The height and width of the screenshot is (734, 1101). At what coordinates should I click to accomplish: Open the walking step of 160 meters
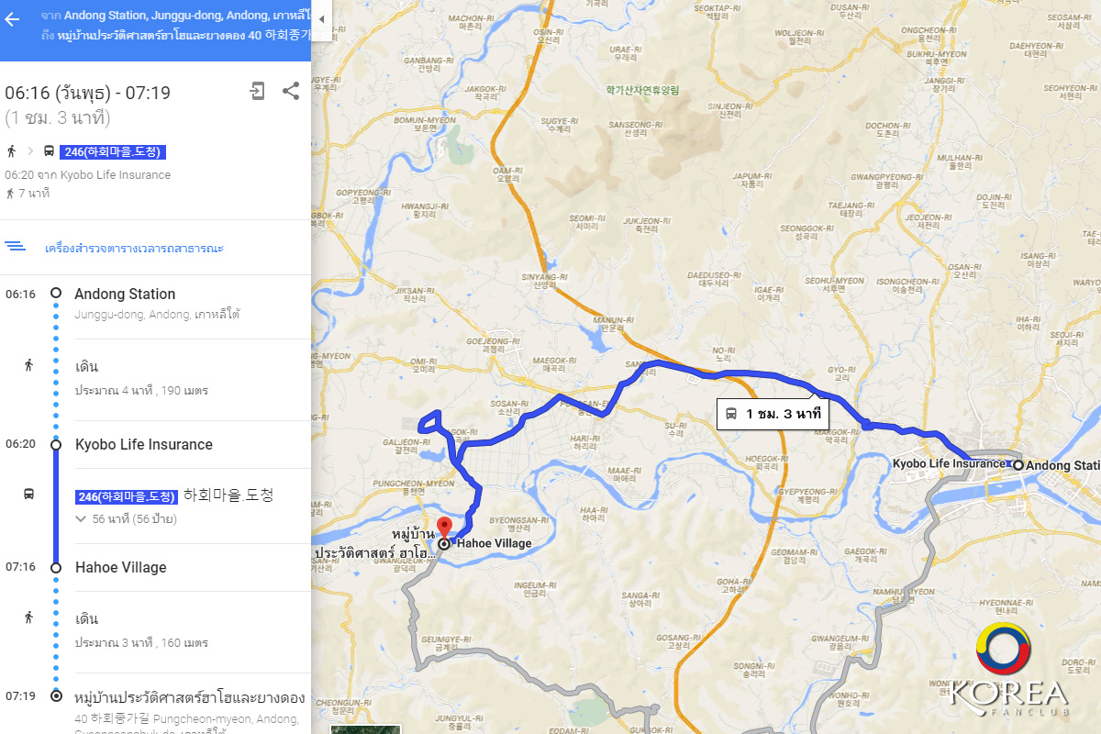click(x=155, y=630)
